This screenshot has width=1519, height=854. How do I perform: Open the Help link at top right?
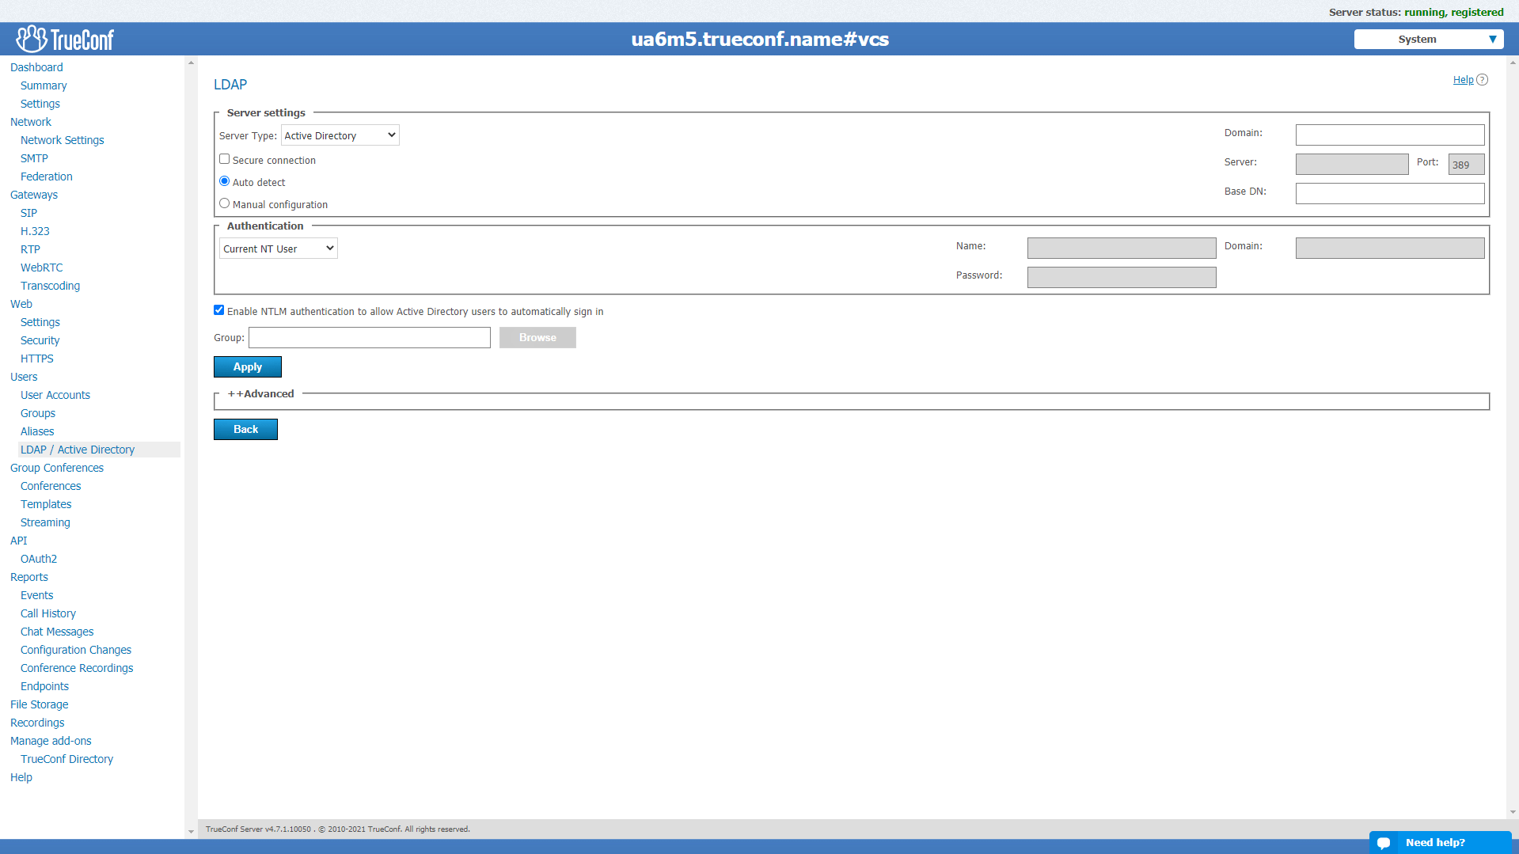1463,80
